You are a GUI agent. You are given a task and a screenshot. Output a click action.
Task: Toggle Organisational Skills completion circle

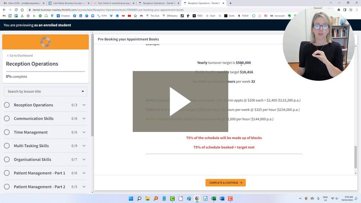pyautogui.click(x=7, y=159)
